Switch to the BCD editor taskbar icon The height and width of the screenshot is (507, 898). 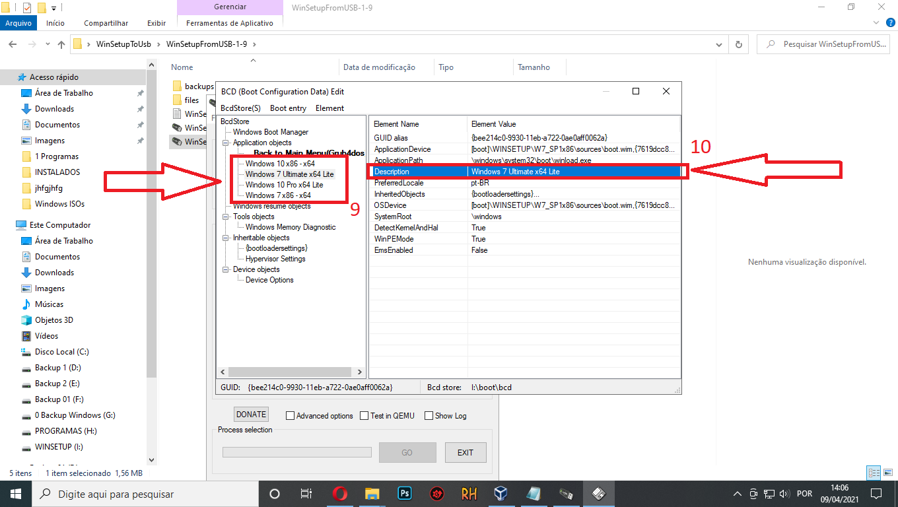pyautogui.click(x=599, y=494)
